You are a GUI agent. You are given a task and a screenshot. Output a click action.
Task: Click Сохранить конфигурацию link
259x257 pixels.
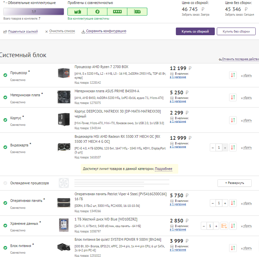(x=106, y=31)
